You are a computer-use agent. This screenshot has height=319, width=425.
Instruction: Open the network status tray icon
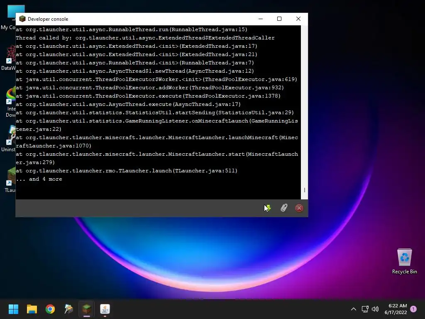tap(365, 309)
